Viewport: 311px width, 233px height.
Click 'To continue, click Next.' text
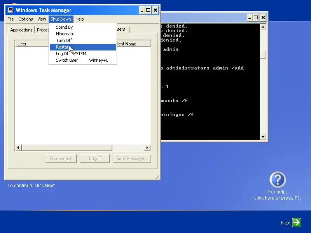(x=32, y=186)
